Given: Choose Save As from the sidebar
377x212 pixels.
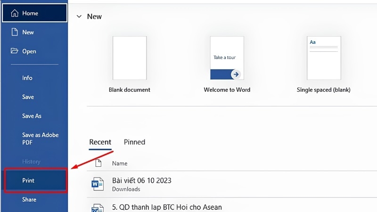Looking at the screenshot, I should tap(34, 115).
